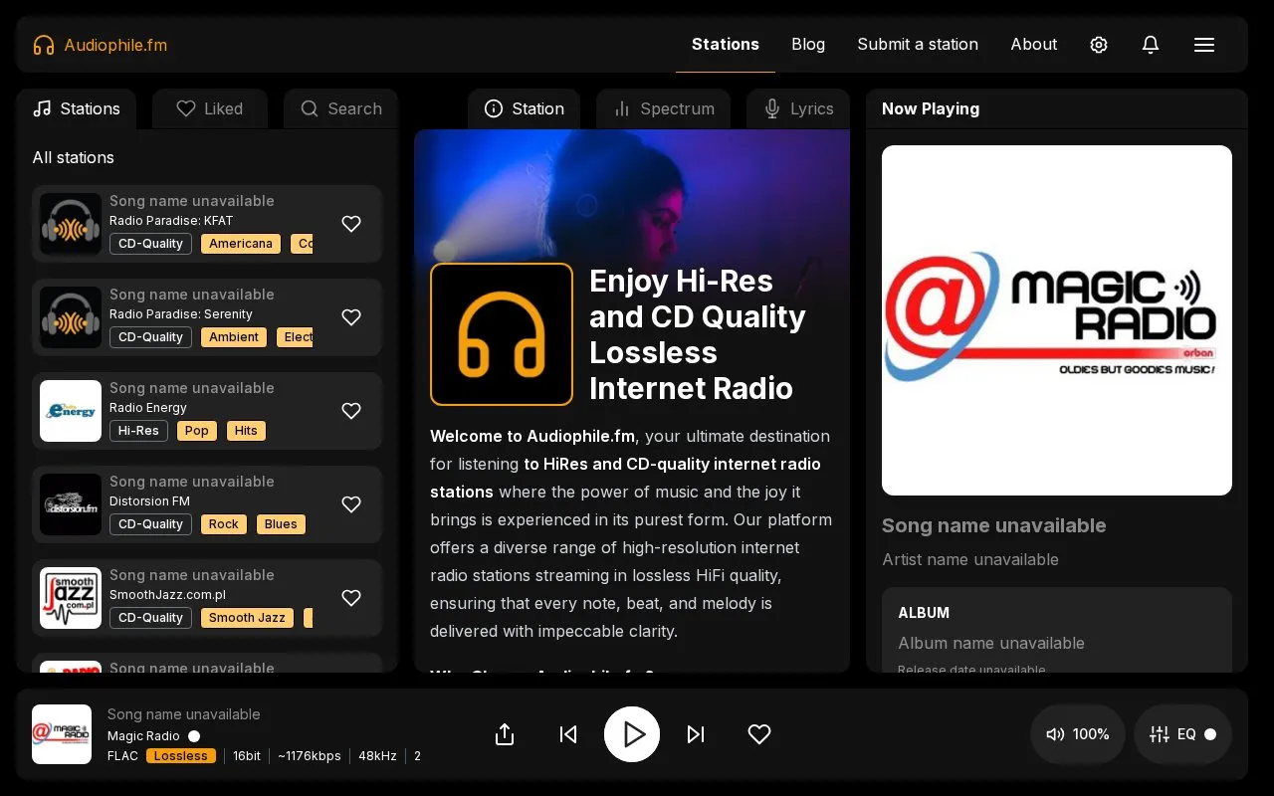The width and height of the screenshot is (1274, 796).
Task: Like Radio Paradise: Serenity station
Action: (x=351, y=317)
